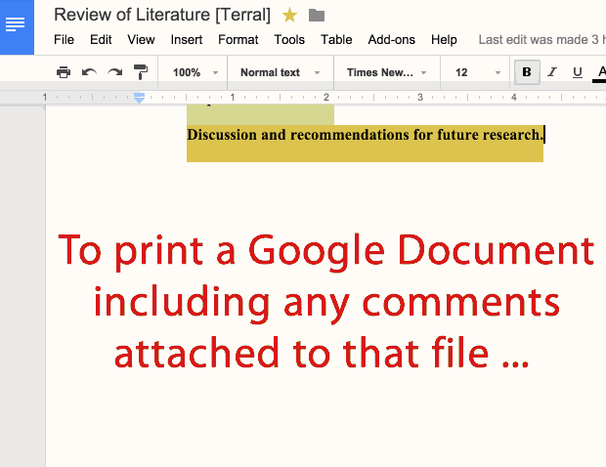Screen dimensions: 606x467
Task: Open the File menu
Action: click(x=64, y=39)
